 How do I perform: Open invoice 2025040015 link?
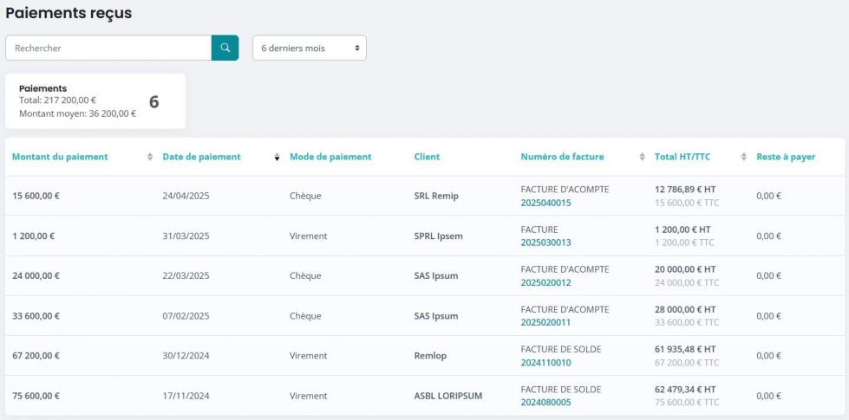pyautogui.click(x=545, y=203)
